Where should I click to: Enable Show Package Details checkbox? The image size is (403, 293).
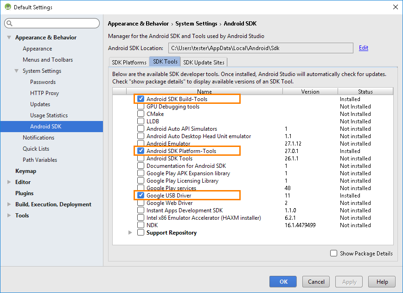pyautogui.click(x=333, y=254)
